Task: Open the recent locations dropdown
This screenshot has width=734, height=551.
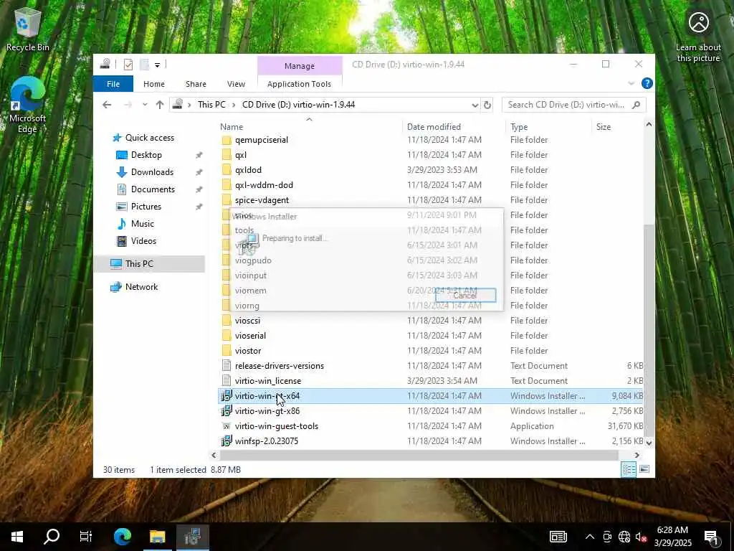Action: click(145, 105)
